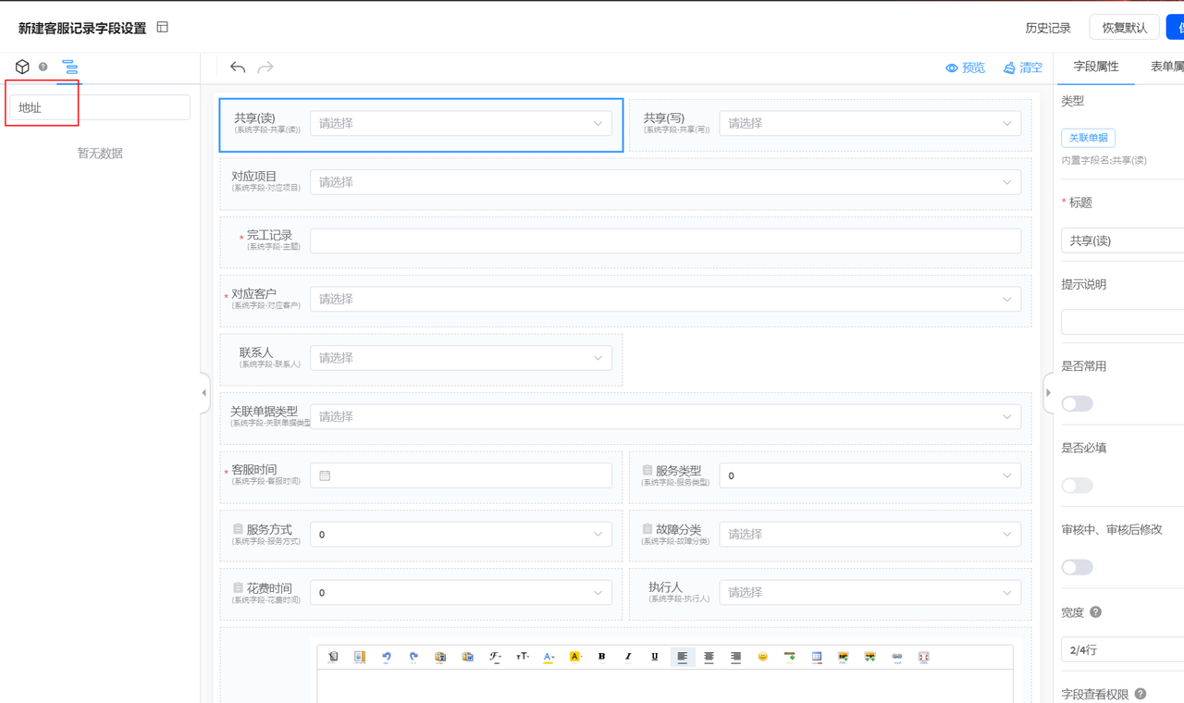Image resolution: width=1184 pixels, height=703 pixels.
Task: Open the 宽度 2/4行 dropdown
Action: [1122, 649]
